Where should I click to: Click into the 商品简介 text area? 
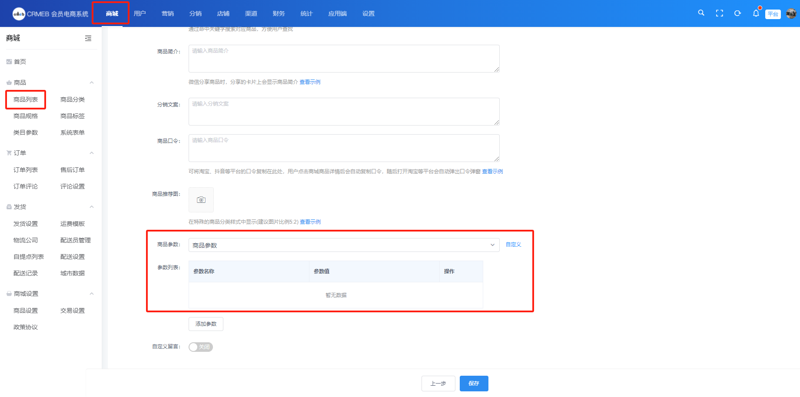tap(343, 59)
